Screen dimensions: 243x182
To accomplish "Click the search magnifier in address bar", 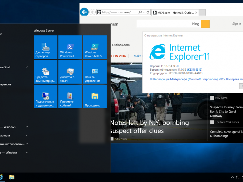I will (140, 12).
